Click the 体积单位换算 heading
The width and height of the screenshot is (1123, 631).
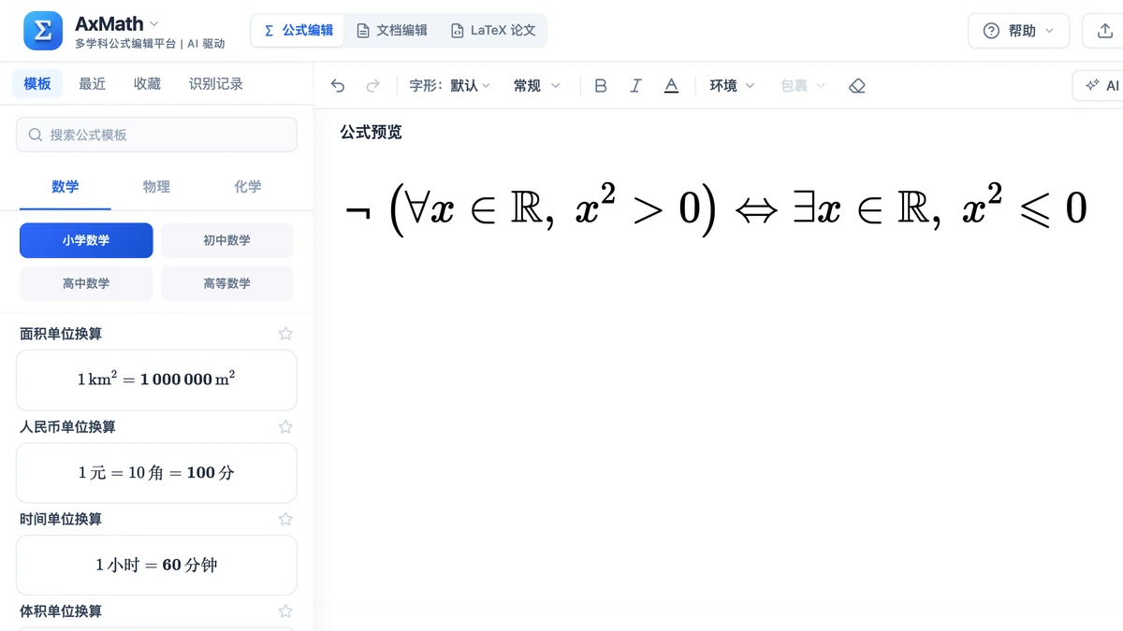point(61,611)
